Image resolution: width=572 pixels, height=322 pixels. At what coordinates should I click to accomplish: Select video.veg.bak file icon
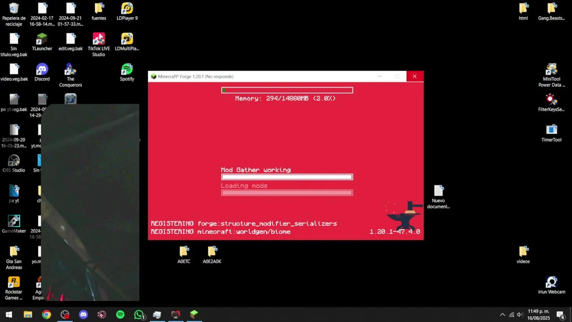[14, 72]
